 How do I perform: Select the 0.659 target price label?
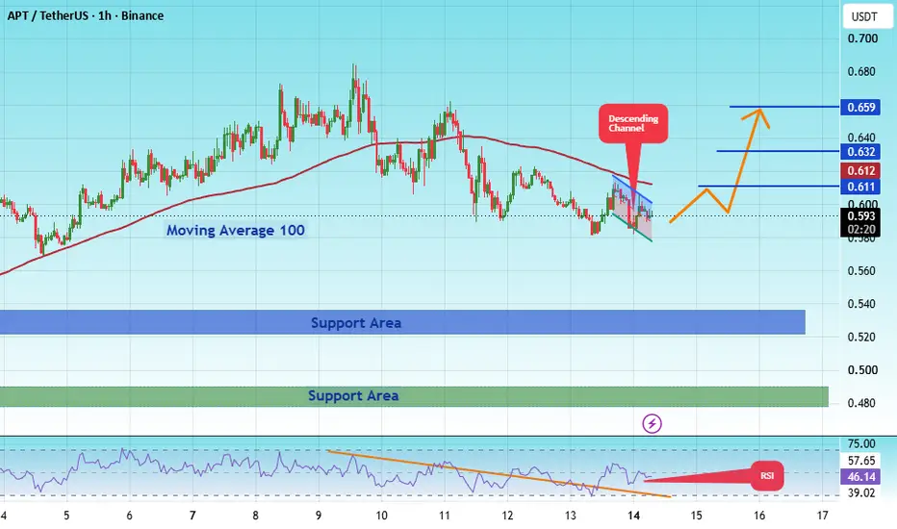tap(860, 107)
